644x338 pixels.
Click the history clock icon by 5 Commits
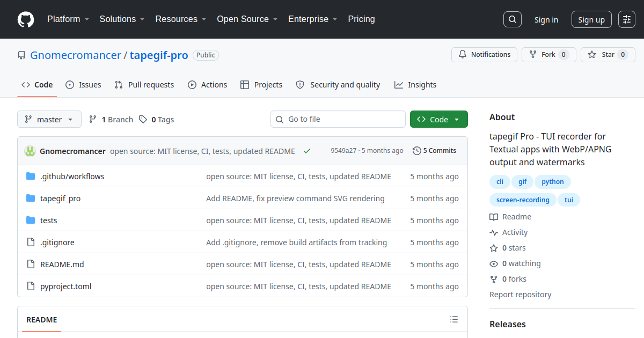(416, 151)
